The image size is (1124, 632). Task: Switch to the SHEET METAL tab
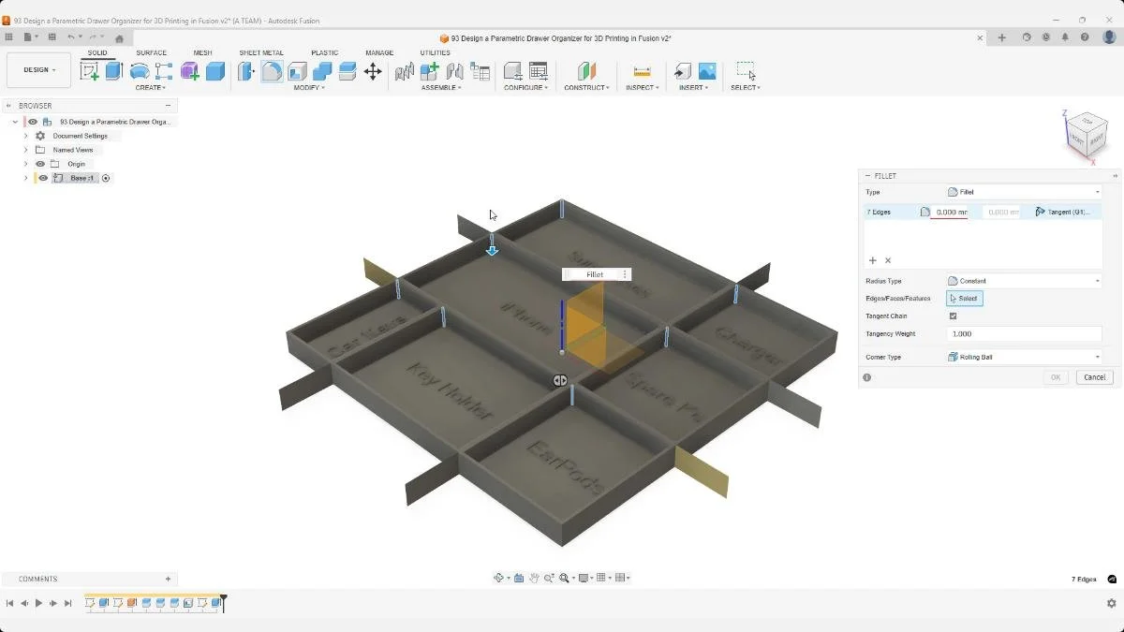click(260, 52)
